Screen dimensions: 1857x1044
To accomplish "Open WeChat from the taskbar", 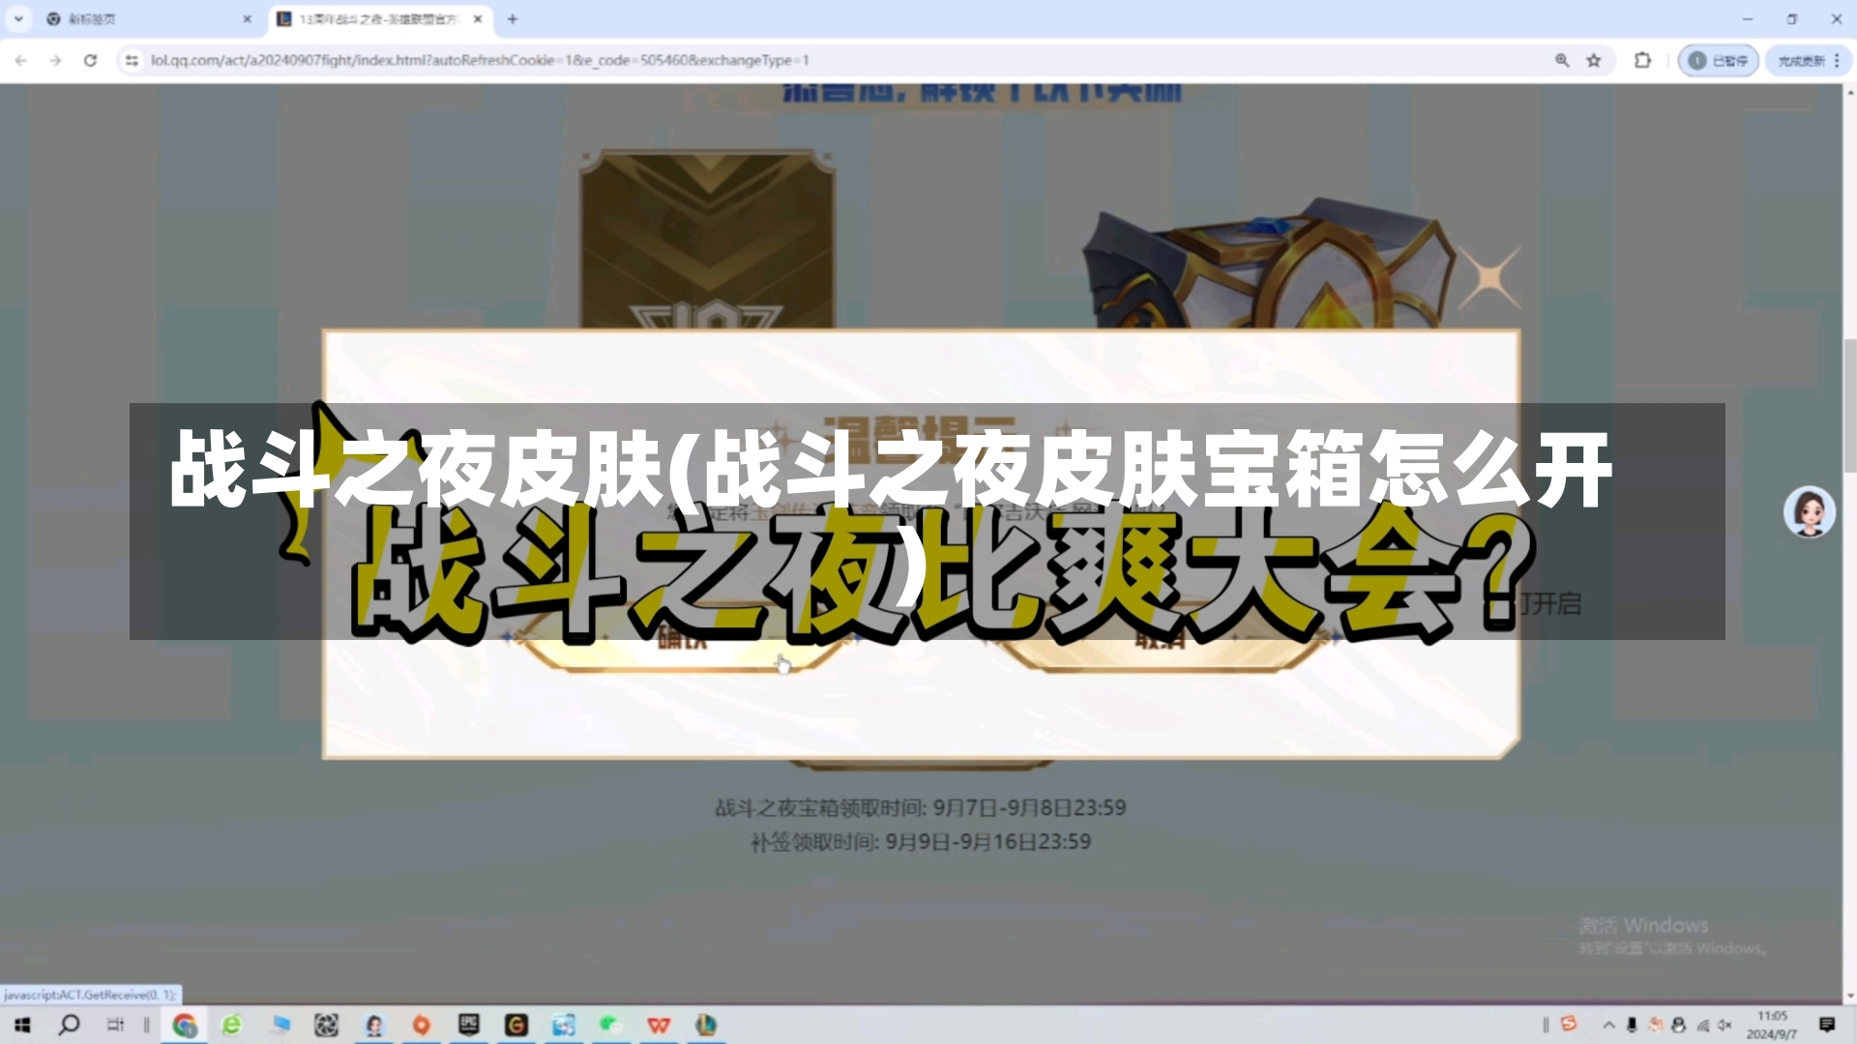I will click(x=611, y=1025).
